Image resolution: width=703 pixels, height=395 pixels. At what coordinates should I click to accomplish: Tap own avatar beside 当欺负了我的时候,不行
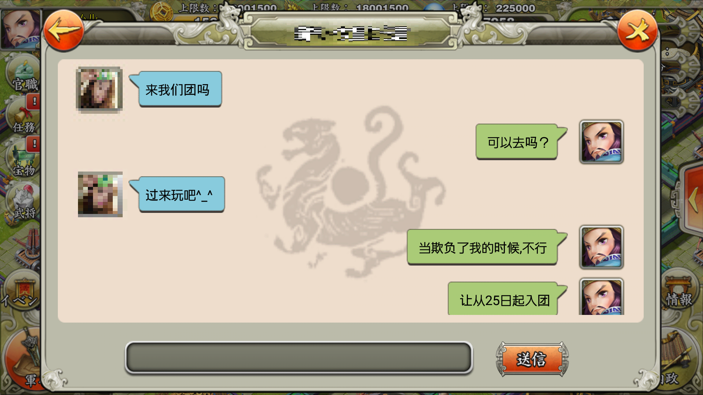(601, 247)
